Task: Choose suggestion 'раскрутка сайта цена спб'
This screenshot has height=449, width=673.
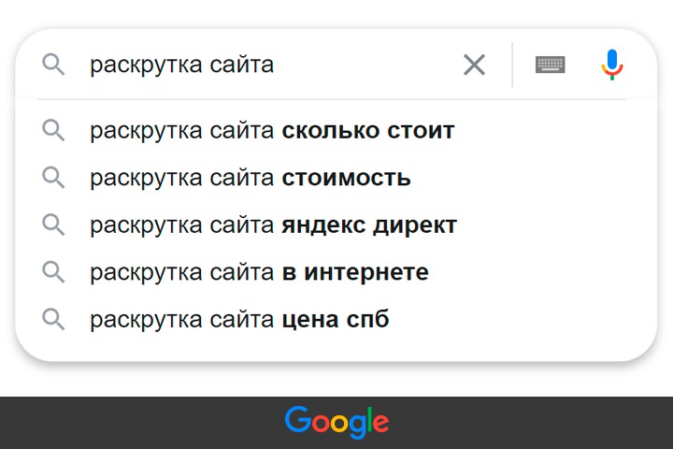Action: coord(239,320)
